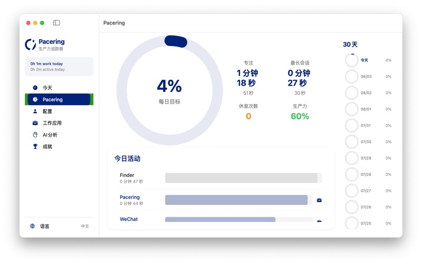Click the Finder activity row

click(220, 178)
